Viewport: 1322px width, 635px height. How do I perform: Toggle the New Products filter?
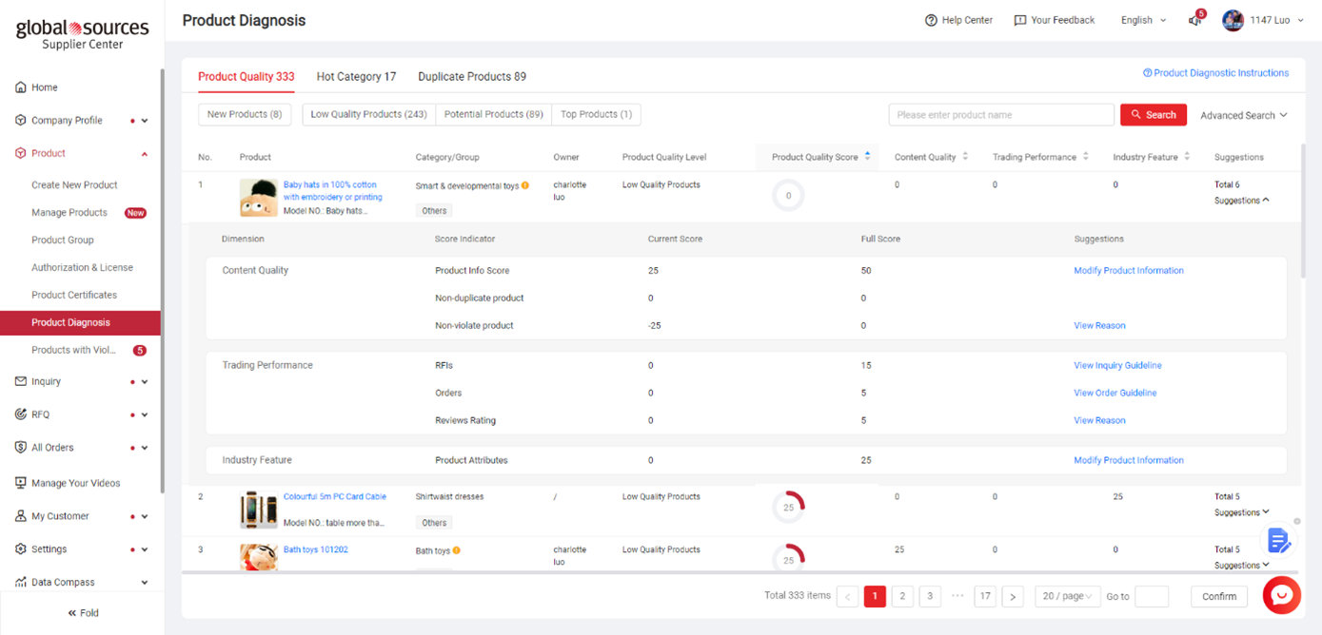245,115
